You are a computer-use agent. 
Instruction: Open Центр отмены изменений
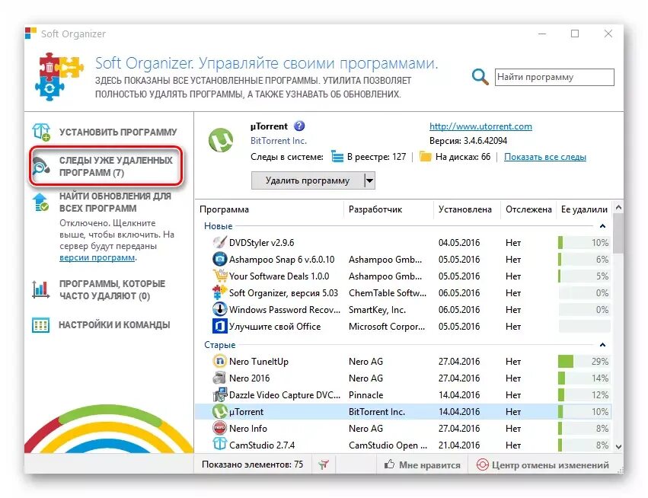click(543, 465)
